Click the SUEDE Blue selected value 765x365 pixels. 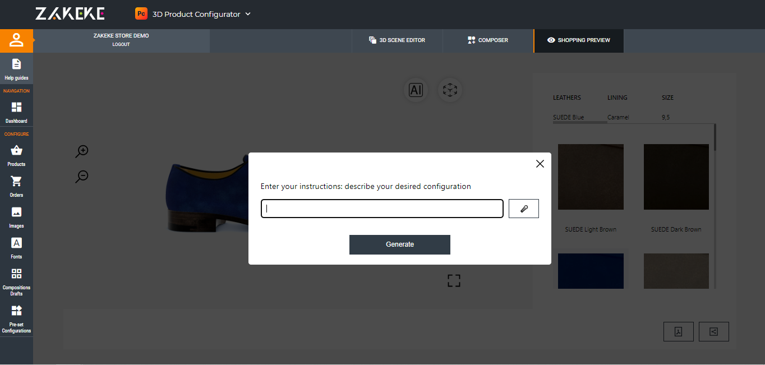coord(569,117)
